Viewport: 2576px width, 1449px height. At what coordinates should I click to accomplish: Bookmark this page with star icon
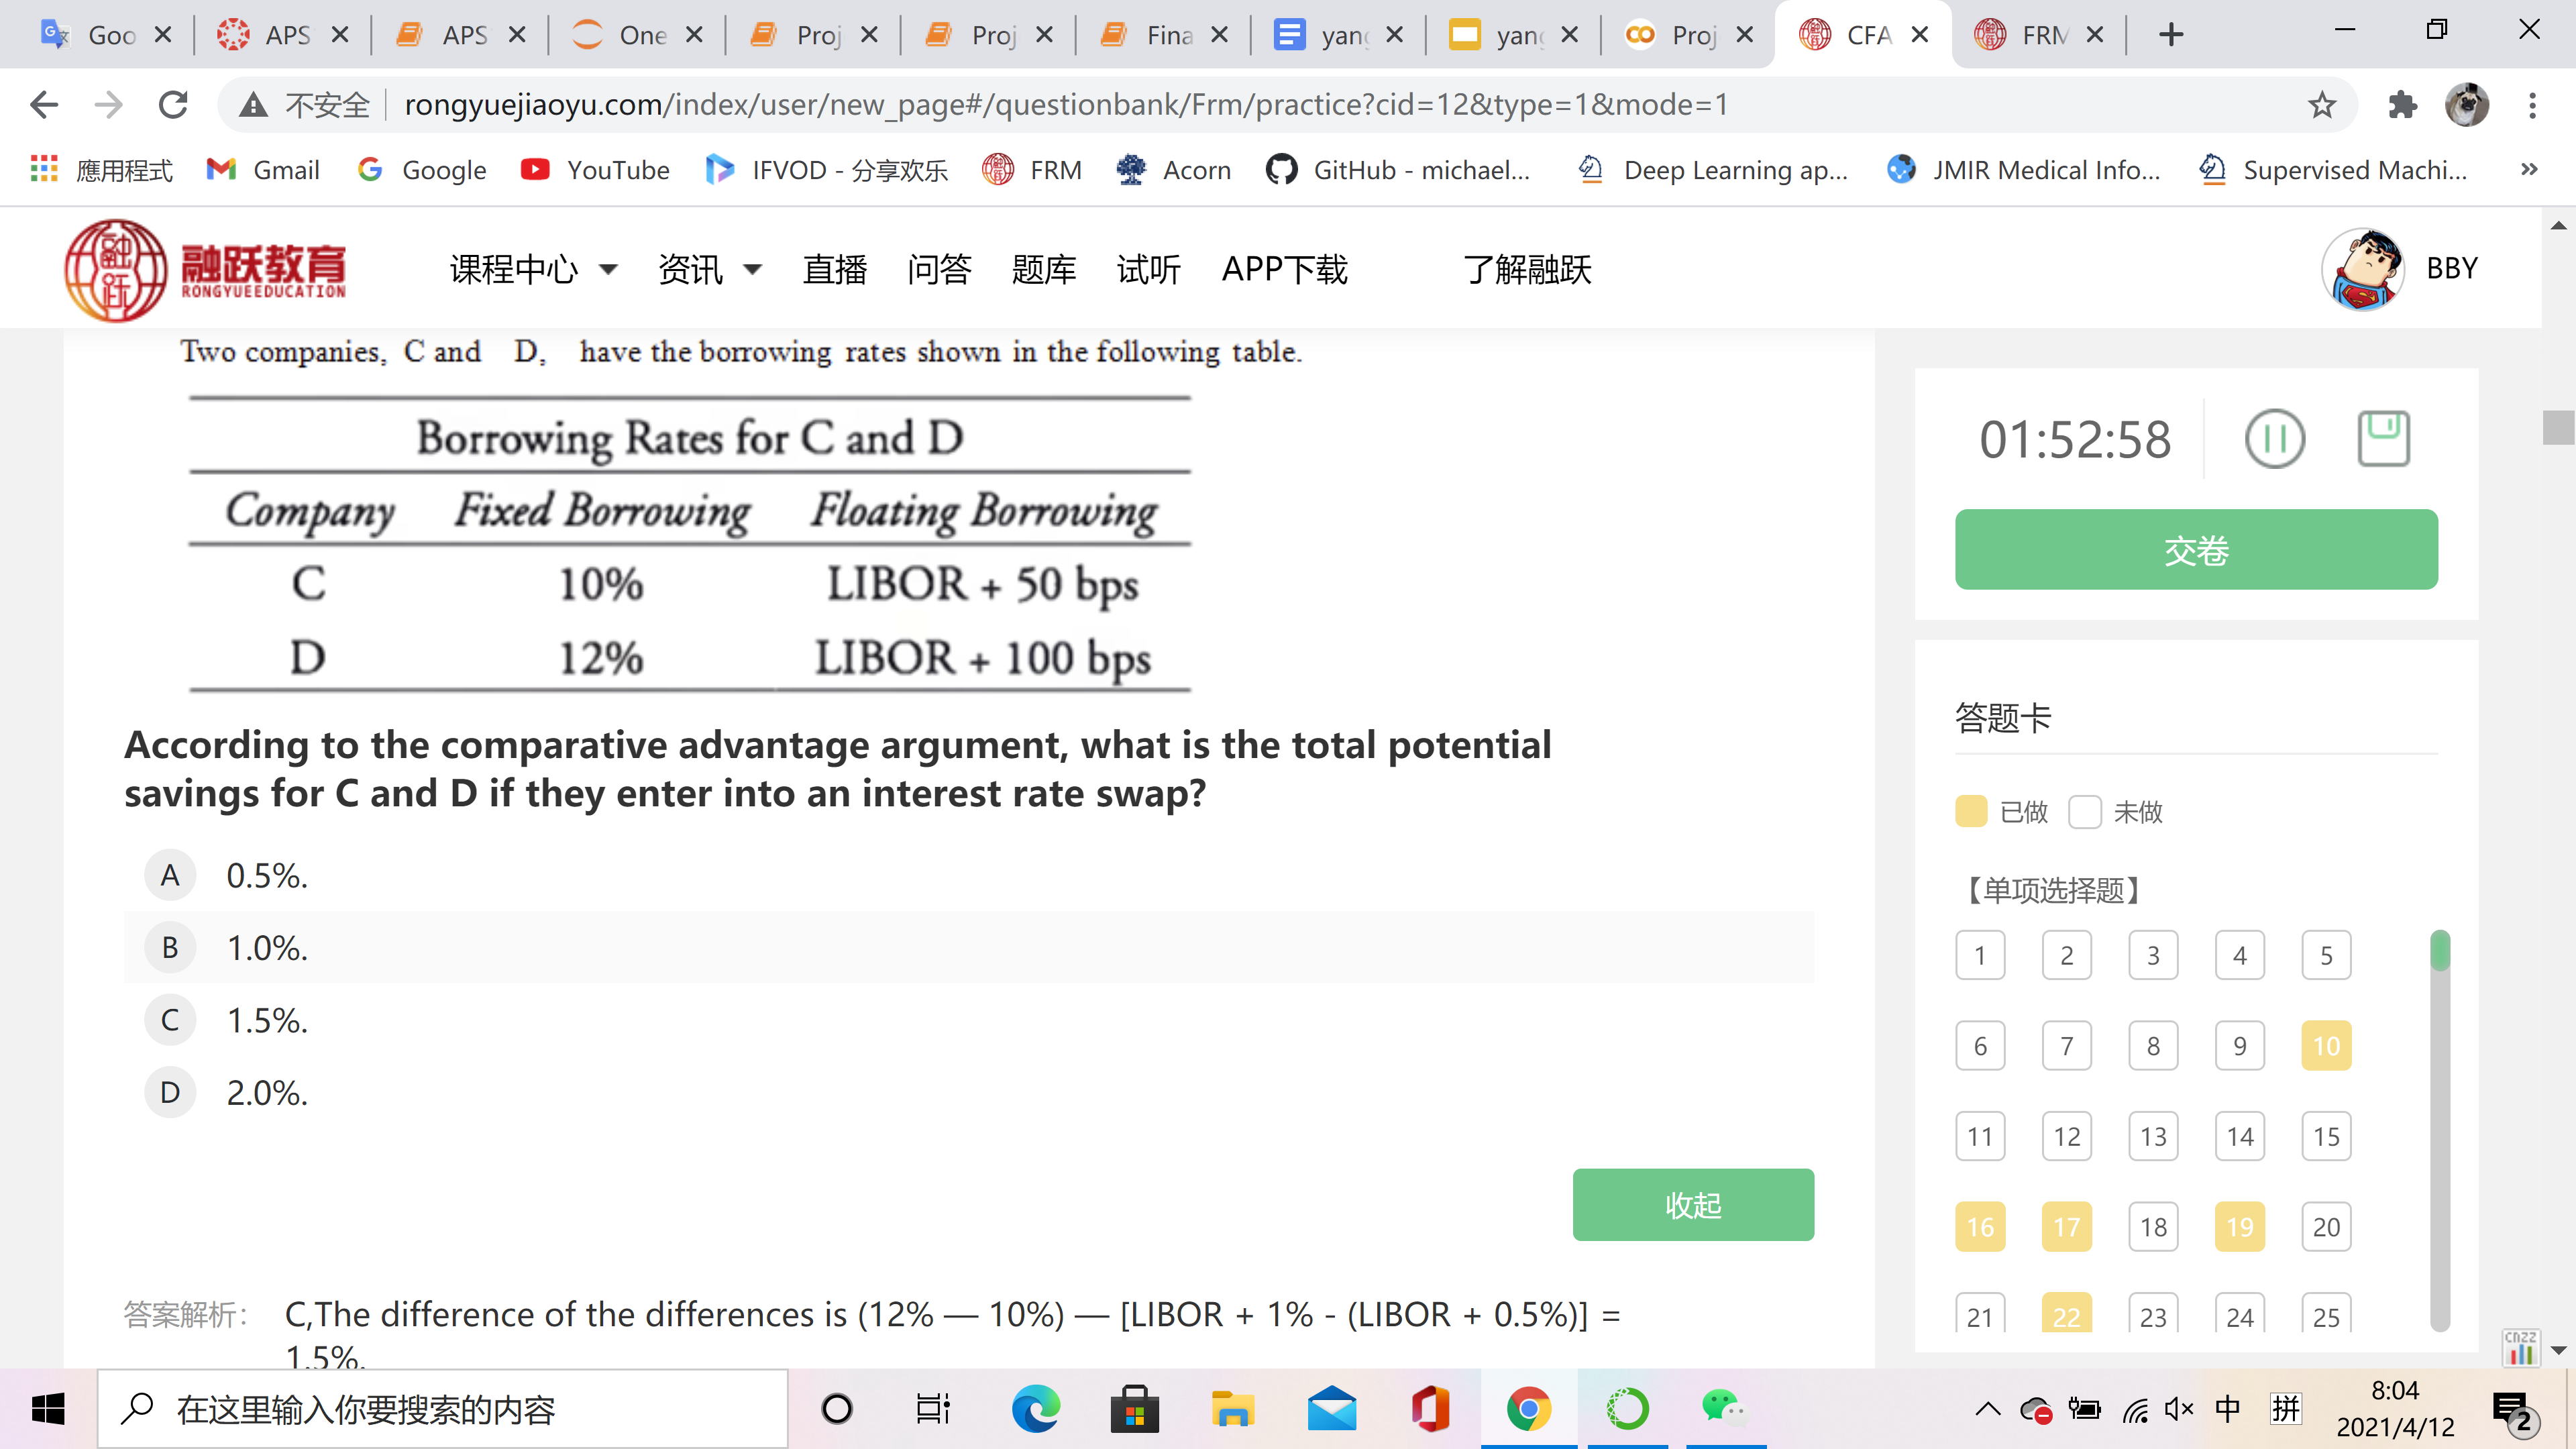[x=2321, y=105]
